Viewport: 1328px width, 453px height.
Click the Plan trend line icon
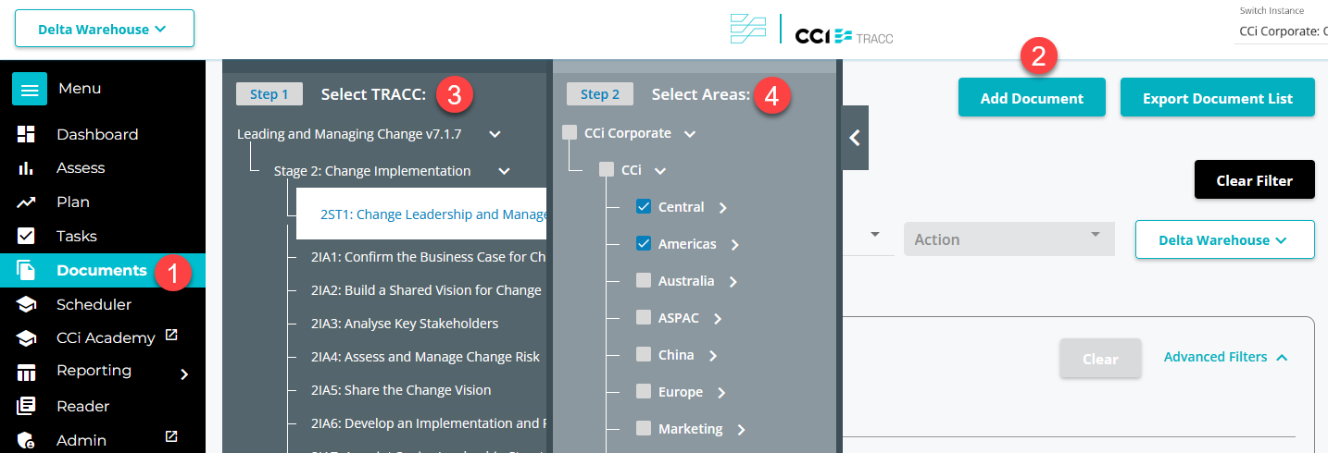click(26, 202)
